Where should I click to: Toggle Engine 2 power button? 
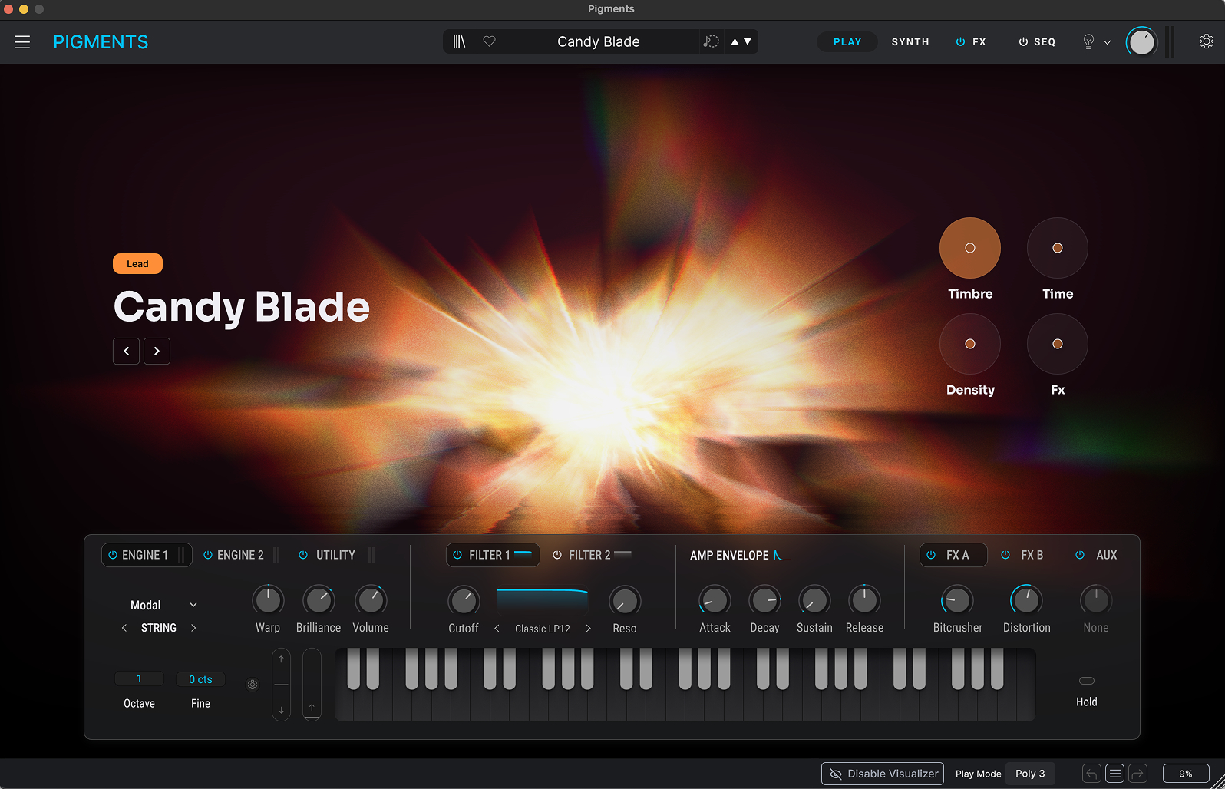pyautogui.click(x=208, y=555)
